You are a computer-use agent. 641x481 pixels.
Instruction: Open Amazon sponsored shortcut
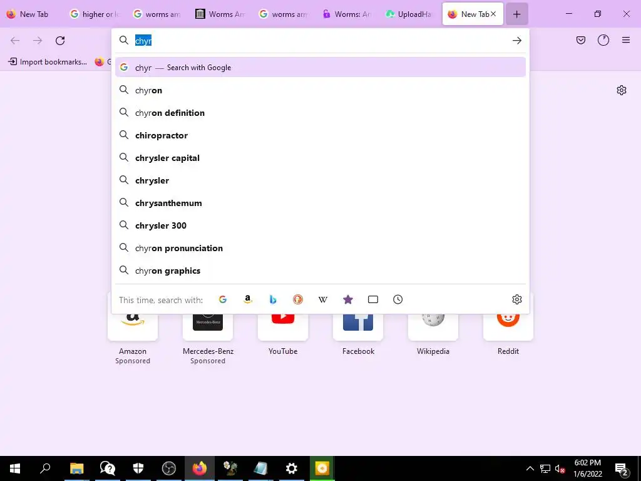[x=133, y=328]
